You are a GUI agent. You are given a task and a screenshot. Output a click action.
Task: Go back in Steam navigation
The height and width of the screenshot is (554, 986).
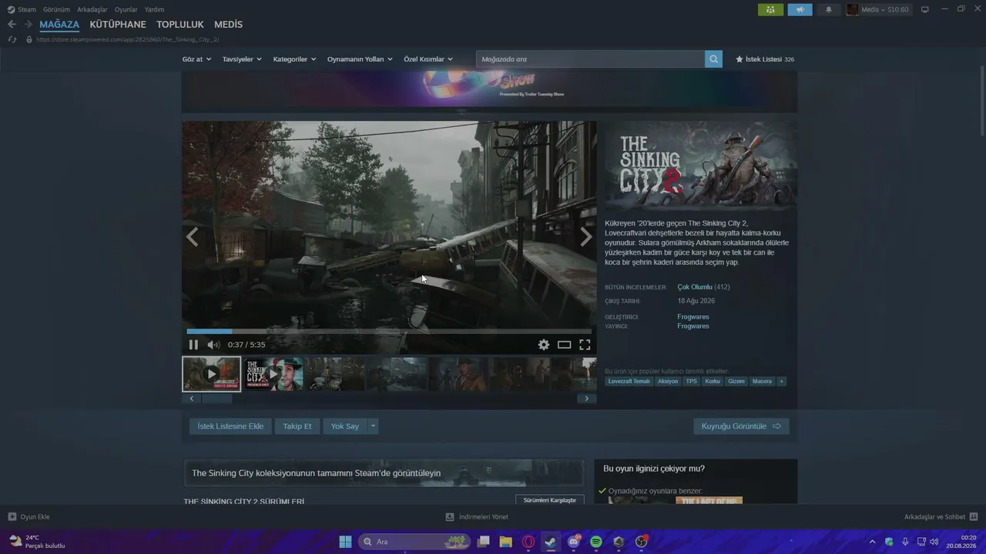[x=12, y=25]
